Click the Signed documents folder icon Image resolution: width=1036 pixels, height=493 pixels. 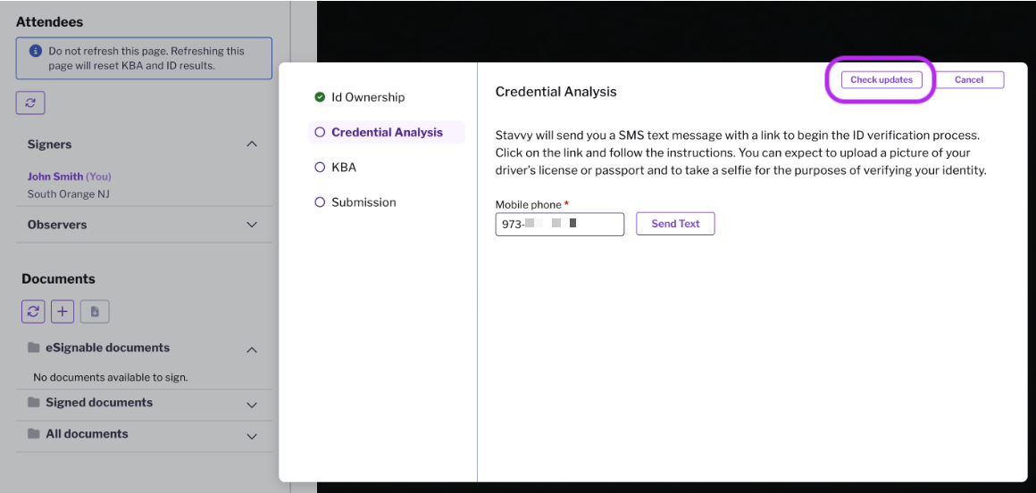[x=34, y=402]
